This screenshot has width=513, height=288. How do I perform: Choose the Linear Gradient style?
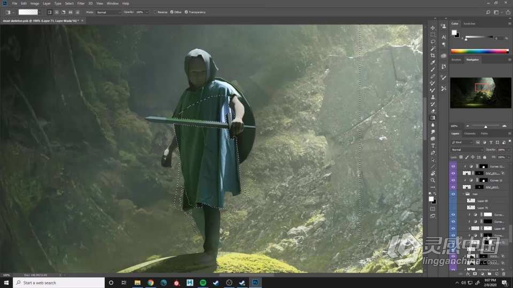point(49,12)
